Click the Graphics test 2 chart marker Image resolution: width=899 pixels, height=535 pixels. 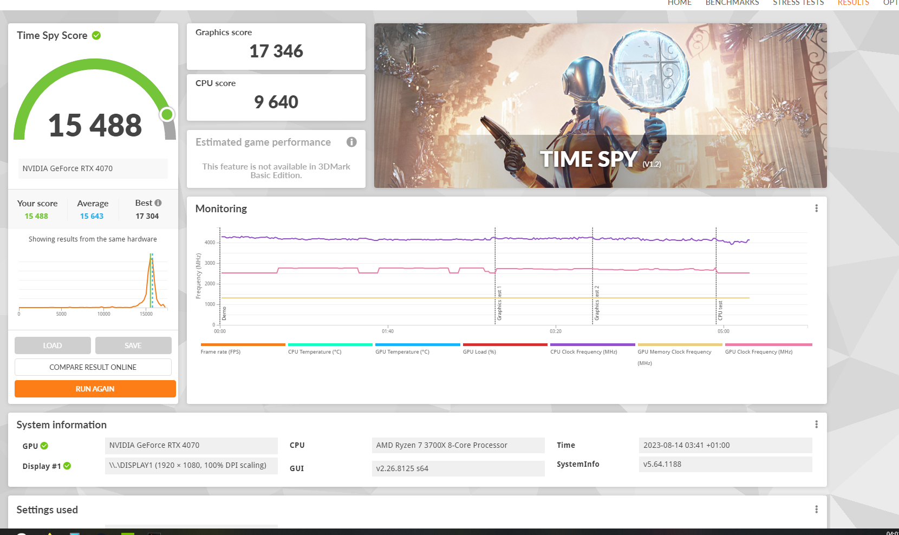597,303
